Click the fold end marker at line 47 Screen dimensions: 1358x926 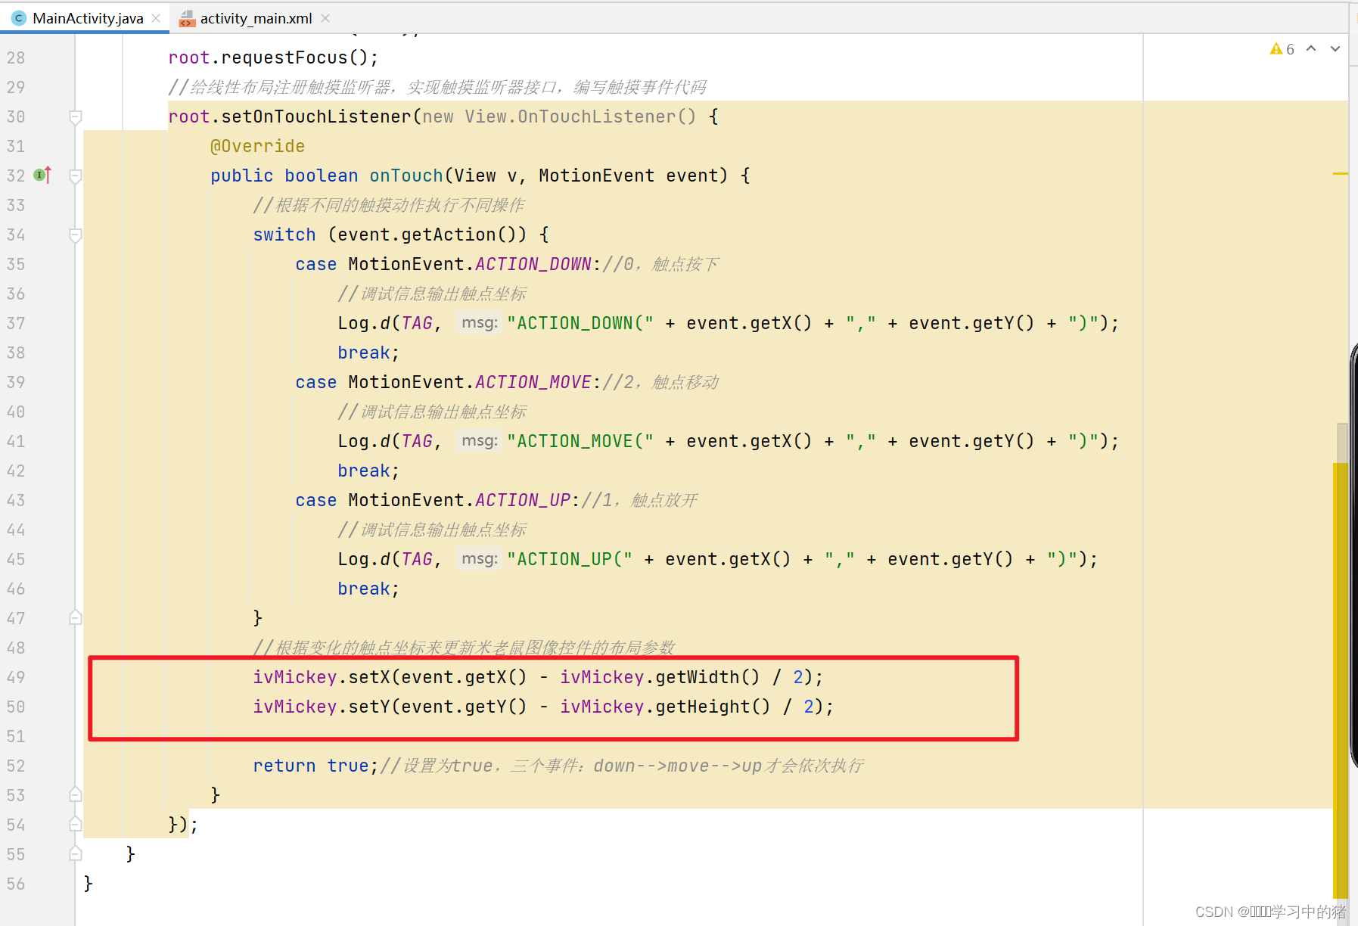pos(76,617)
